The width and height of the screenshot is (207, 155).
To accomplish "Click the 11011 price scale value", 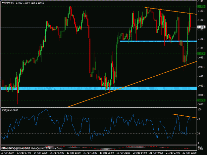I will click(201, 48).
